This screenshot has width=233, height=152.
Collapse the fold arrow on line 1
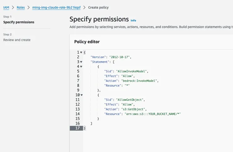click(81, 52)
